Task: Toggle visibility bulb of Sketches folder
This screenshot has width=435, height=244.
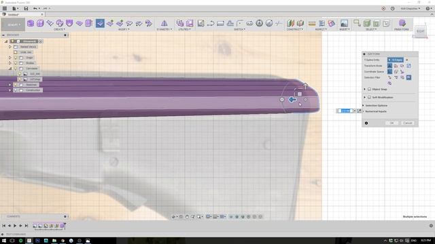Action: 16,85
